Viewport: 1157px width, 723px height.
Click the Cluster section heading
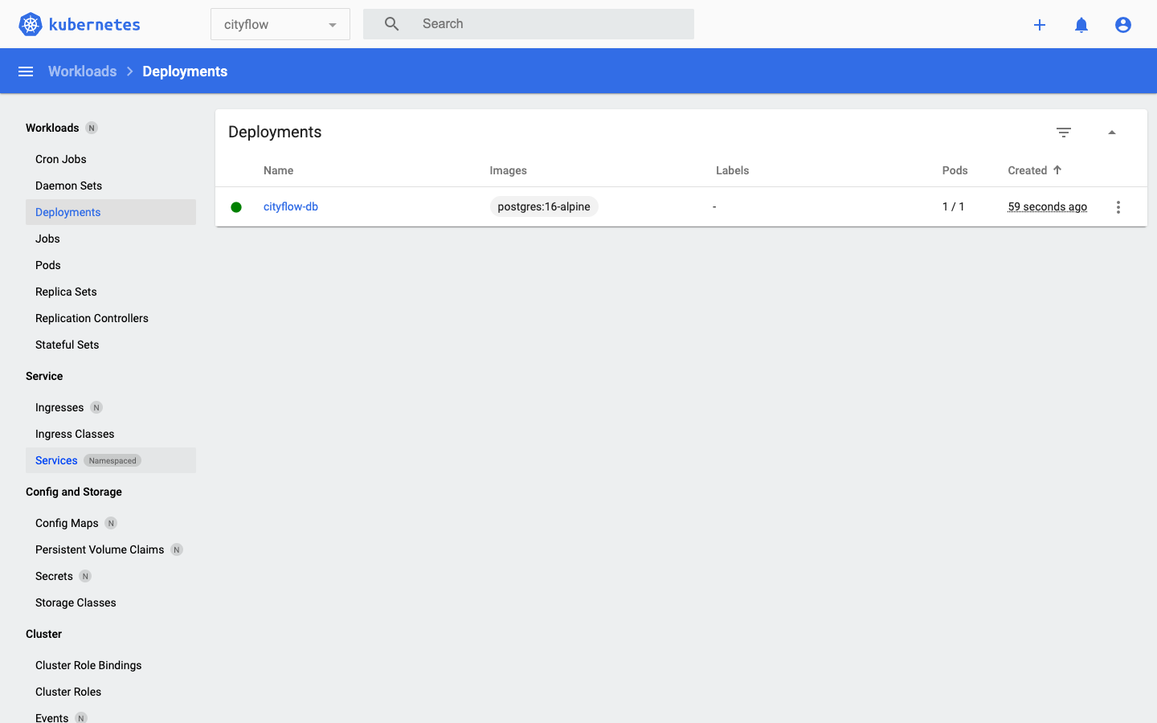tap(43, 634)
